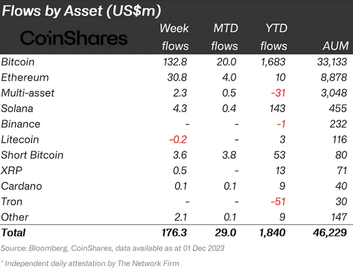Select the MTD flows column header
The image size is (353, 272).
(x=224, y=37)
